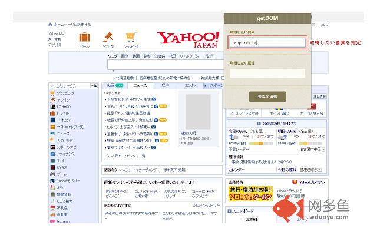Open the カレンダー link
Viewport: 377px width, 235px height.
pos(237,170)
